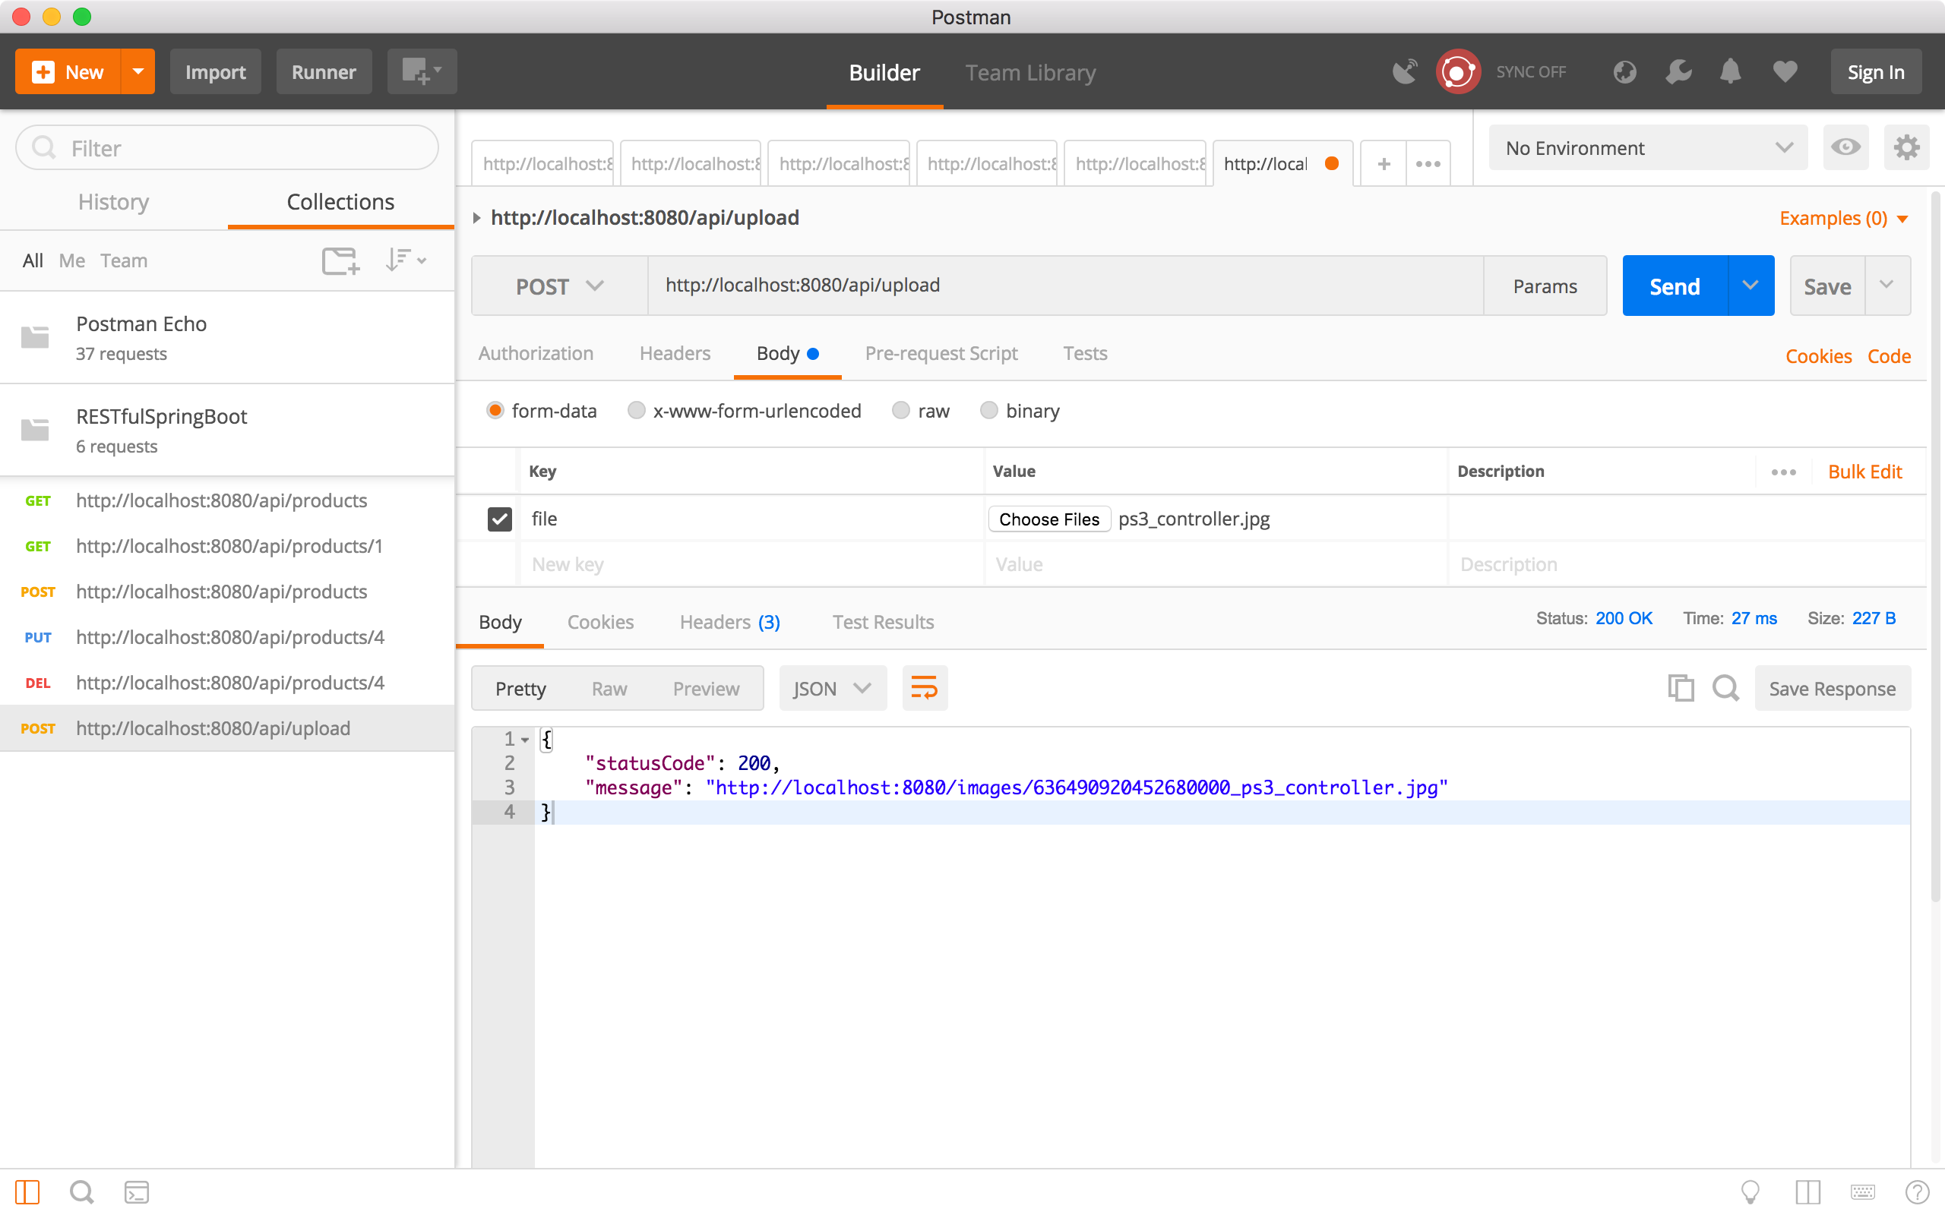Open keyboard shortcuts icon
This screenshot has width=1945, height=1215.
(1863, 1192)
